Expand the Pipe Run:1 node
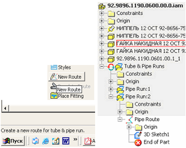186x148 pixels. coord(111,89)
